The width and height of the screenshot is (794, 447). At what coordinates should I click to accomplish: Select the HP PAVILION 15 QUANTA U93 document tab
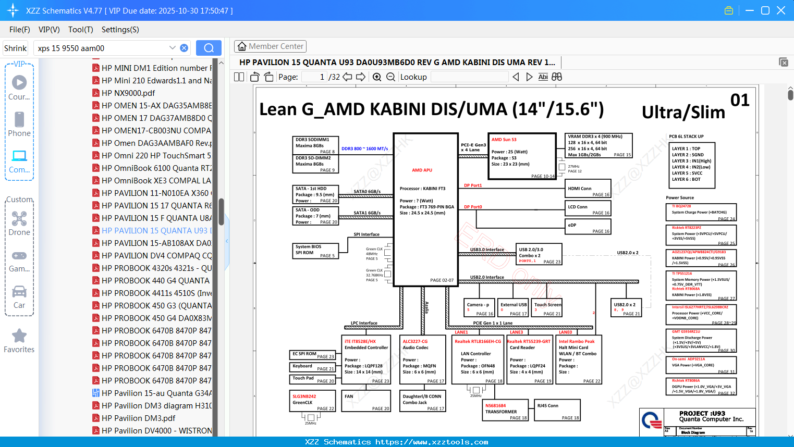coord(397,62)
